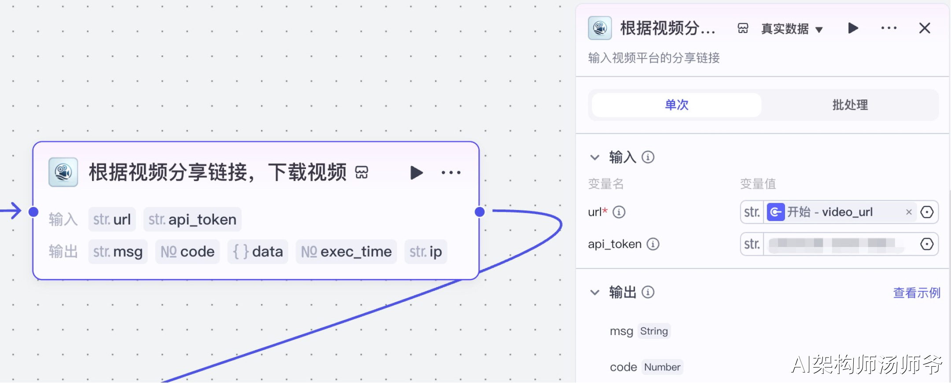This screenshot has height=383, width=951.
Task: Open the 查看示例 link
Action: pos(917,293)
